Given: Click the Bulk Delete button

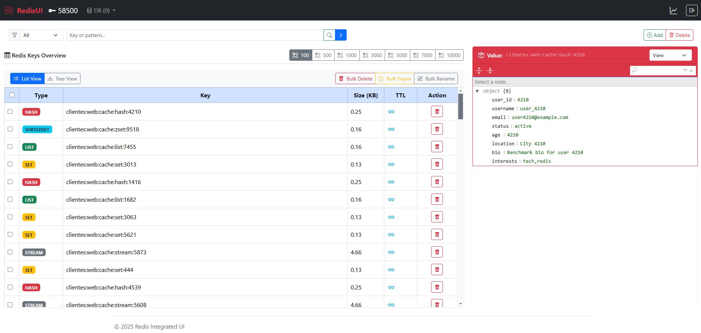Looking at the screenshot, I should (355, 79).
